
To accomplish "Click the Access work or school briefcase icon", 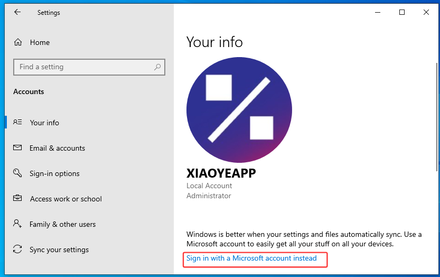I will (x=17, y=199).
